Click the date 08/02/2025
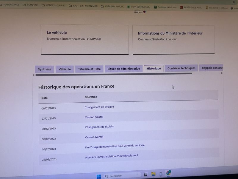The width and height of the screenshot is (238, 179). coord(49,108)
